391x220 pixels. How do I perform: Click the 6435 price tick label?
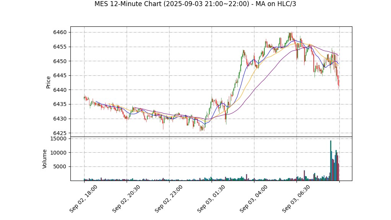(x=60, y=104)
